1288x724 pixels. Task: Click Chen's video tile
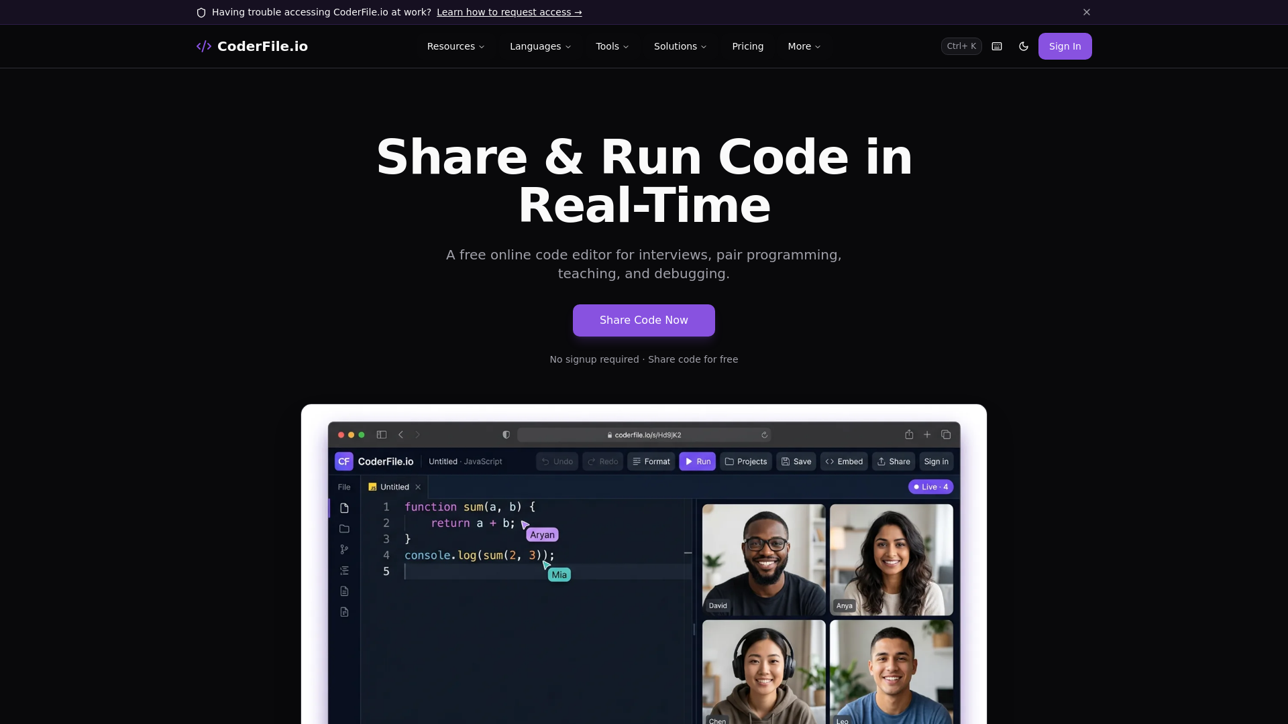763,672
